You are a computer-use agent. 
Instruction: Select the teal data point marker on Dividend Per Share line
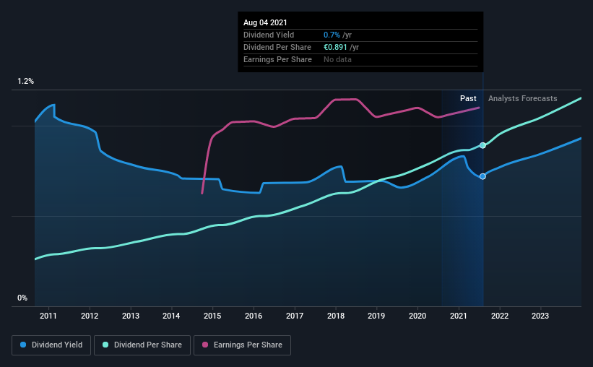[482, 145]
